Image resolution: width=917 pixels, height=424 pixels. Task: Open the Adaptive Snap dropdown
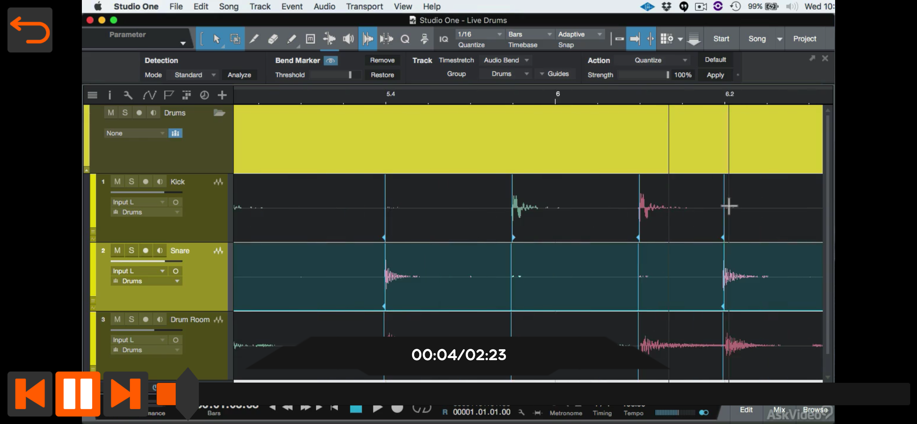pyautogui.click(x=580, y=34)
